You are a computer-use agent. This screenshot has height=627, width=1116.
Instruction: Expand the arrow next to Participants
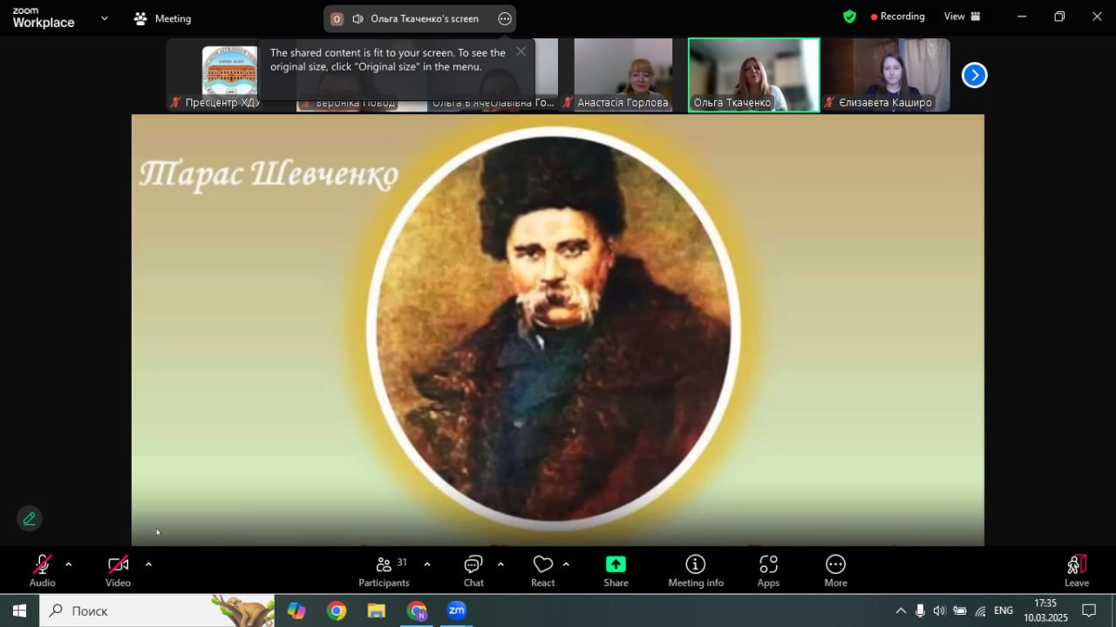click(x=427, y=564)
